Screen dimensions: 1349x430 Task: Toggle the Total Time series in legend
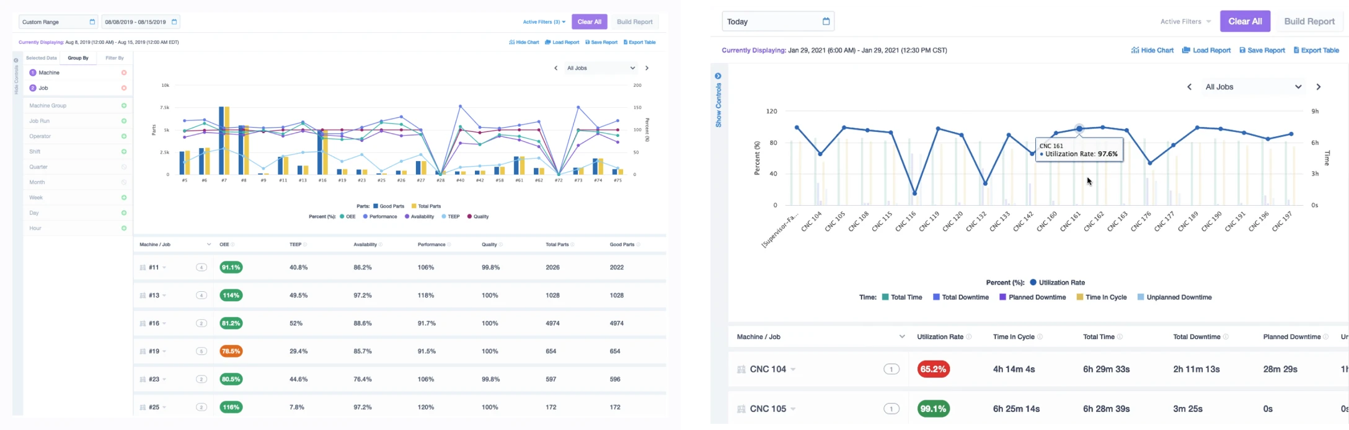click(902, 297)
